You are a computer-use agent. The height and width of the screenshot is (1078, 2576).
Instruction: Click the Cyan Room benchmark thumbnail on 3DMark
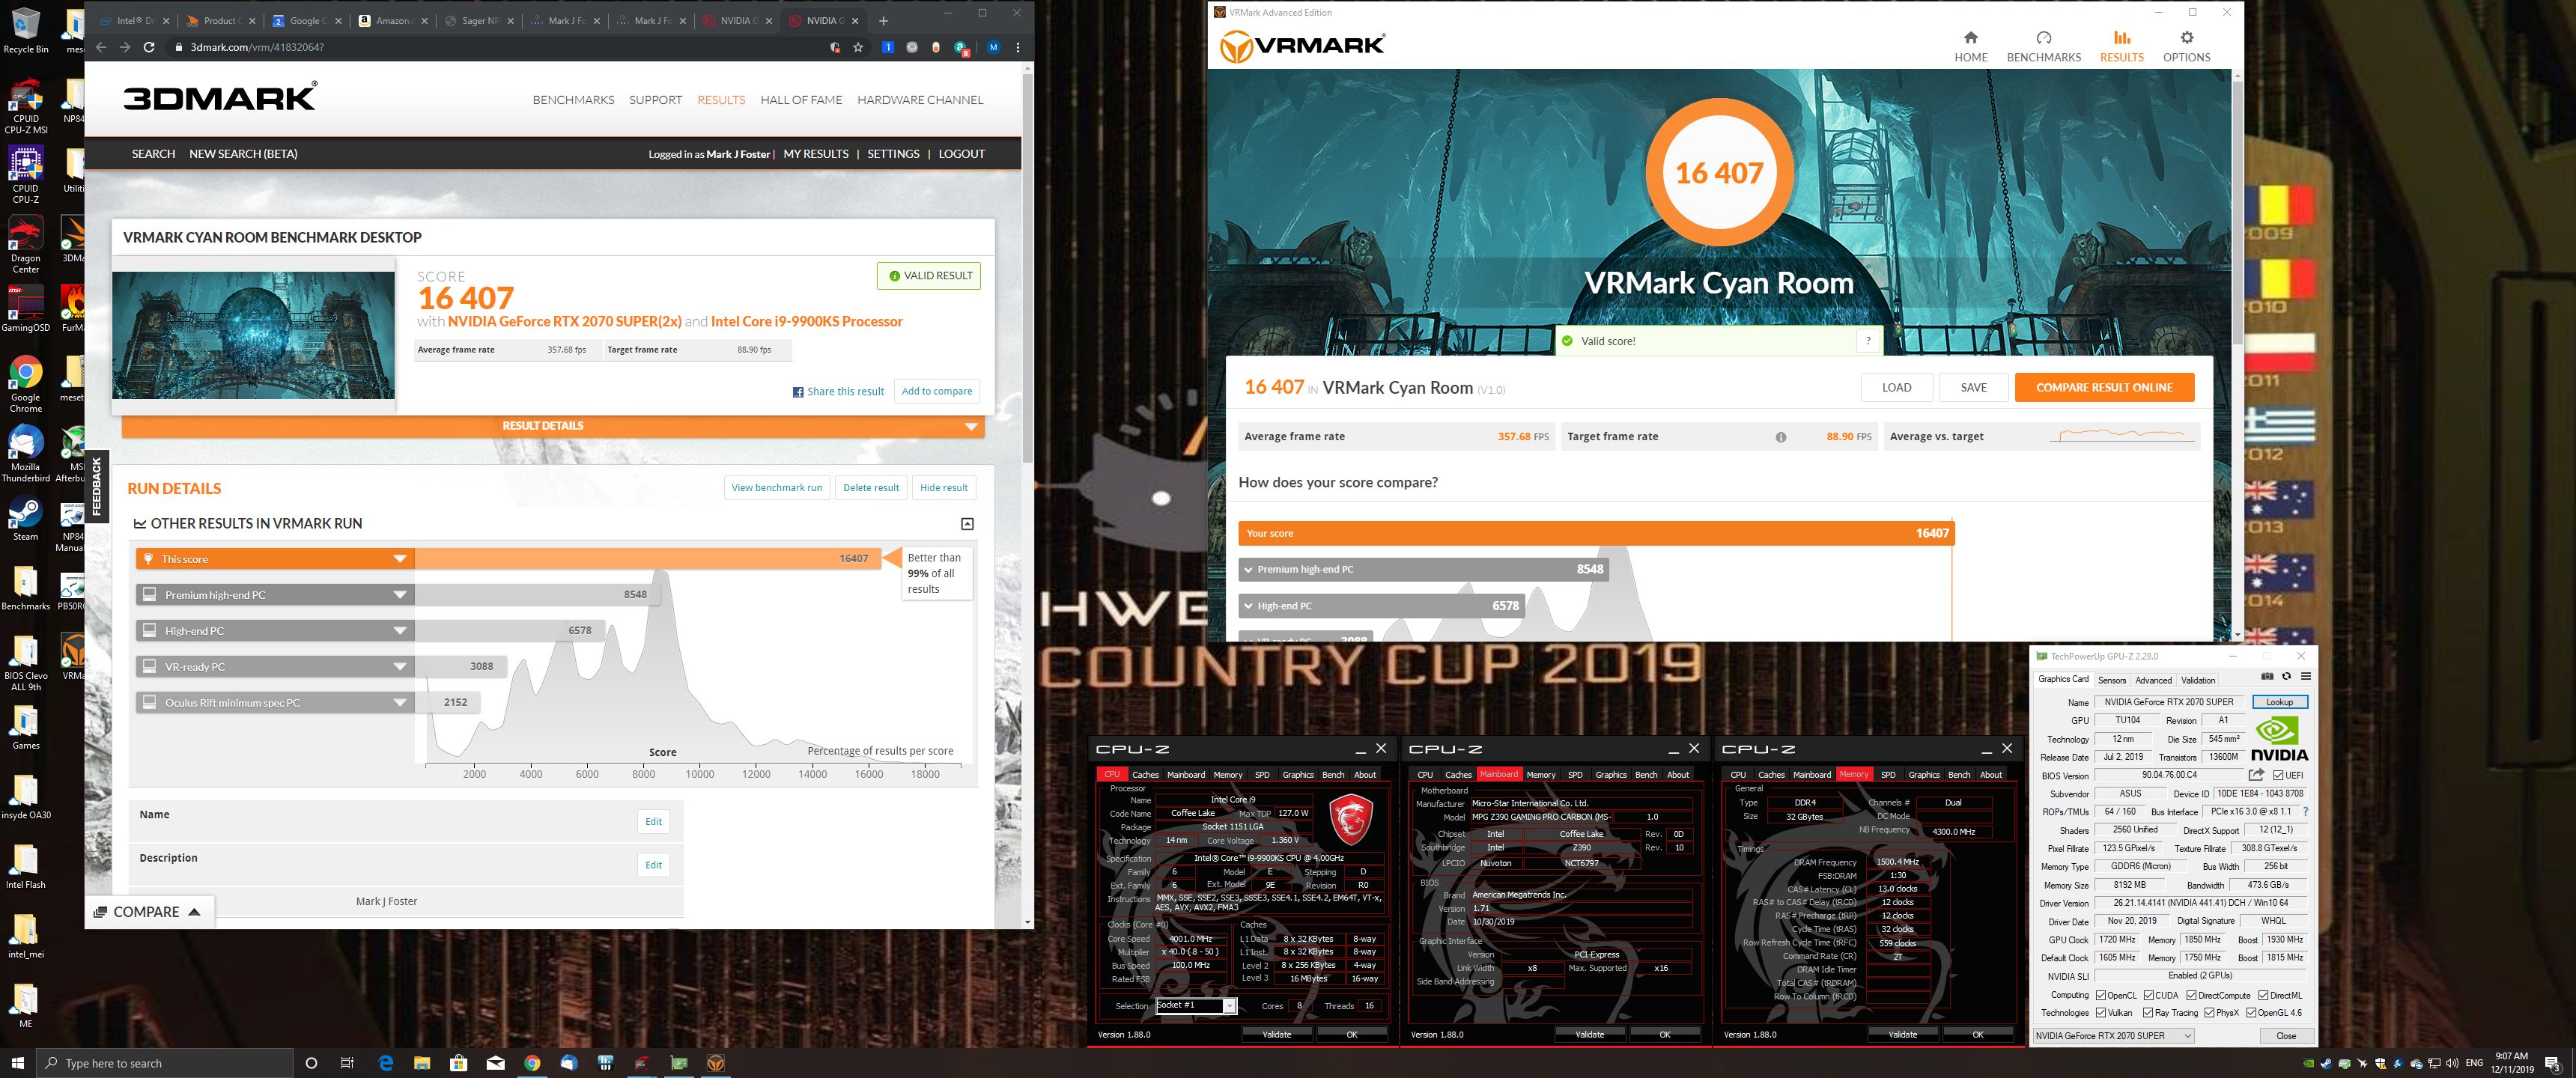(253, 336)
